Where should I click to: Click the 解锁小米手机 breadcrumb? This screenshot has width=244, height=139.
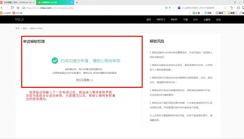pyautogui.click(x=36, y=28)
